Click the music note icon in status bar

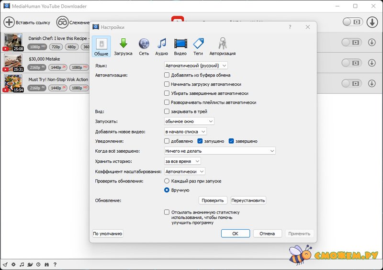22,264
